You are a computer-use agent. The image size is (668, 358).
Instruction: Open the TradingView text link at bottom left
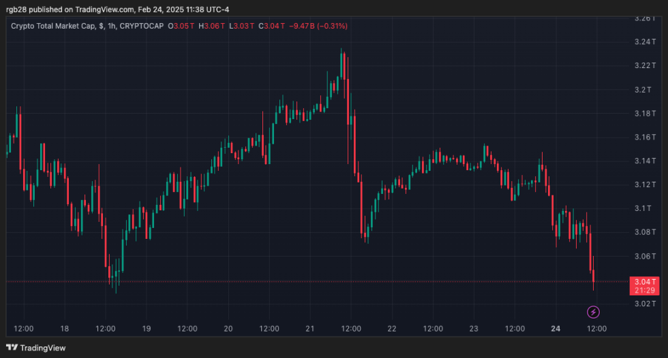pos(43,348)
